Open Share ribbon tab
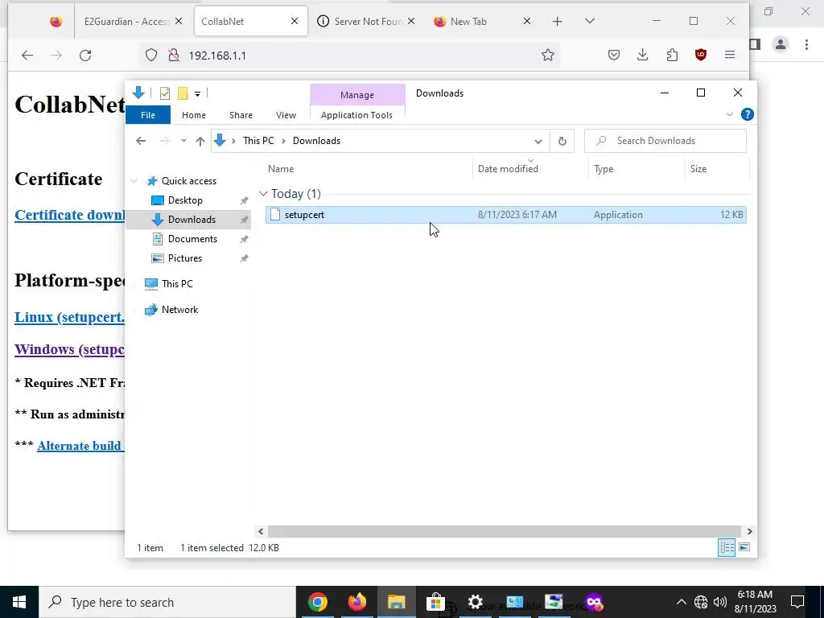Image resolution: width=824 pixels, height=618 pixels. pyautogui.click(x=241, y=115)
